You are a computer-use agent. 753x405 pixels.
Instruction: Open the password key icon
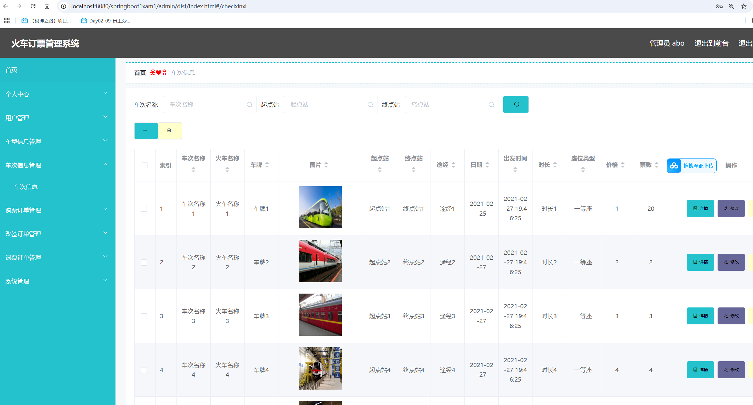pos(719,6)
